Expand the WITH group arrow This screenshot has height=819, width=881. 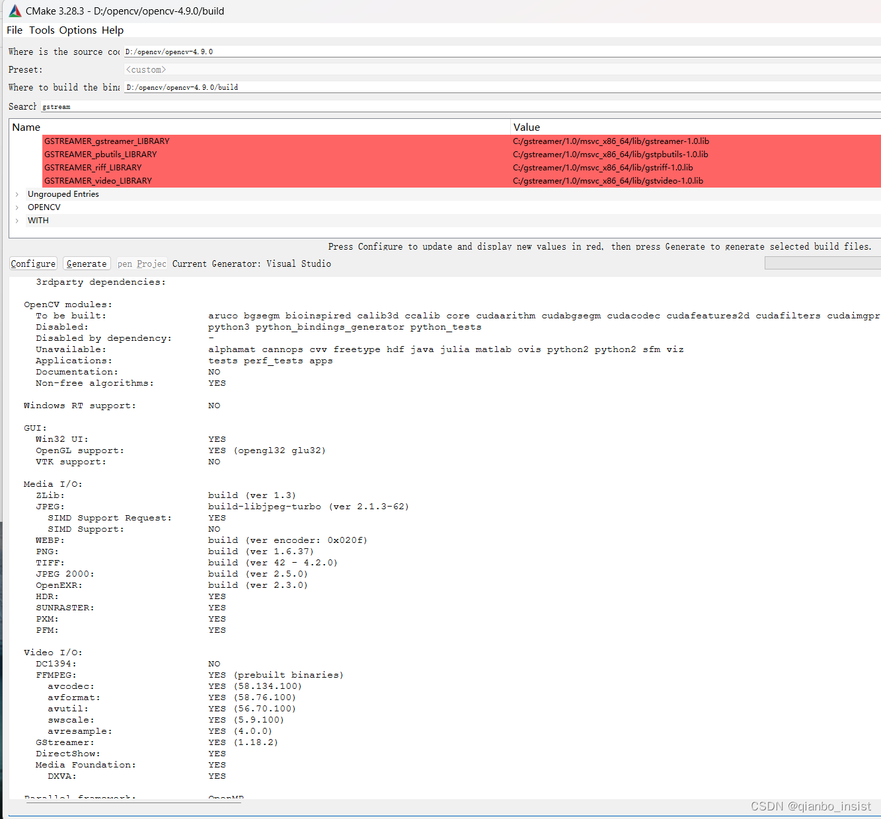click(x=17, y=221)
